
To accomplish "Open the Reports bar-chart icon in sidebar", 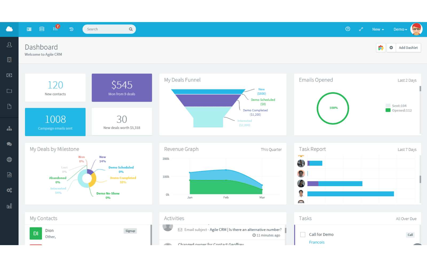I will (9, 206).
